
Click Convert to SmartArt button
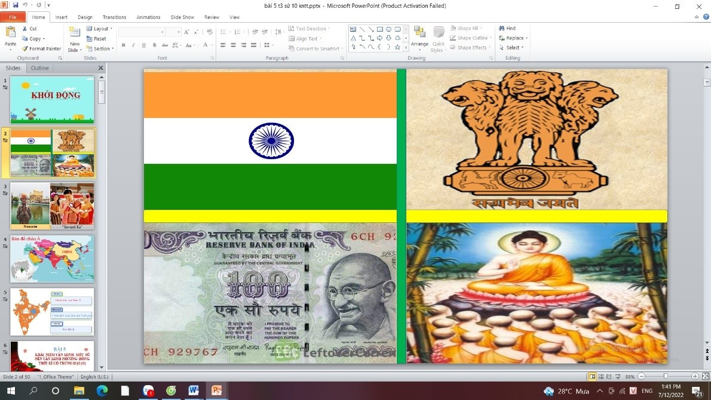tap(315, 48)
